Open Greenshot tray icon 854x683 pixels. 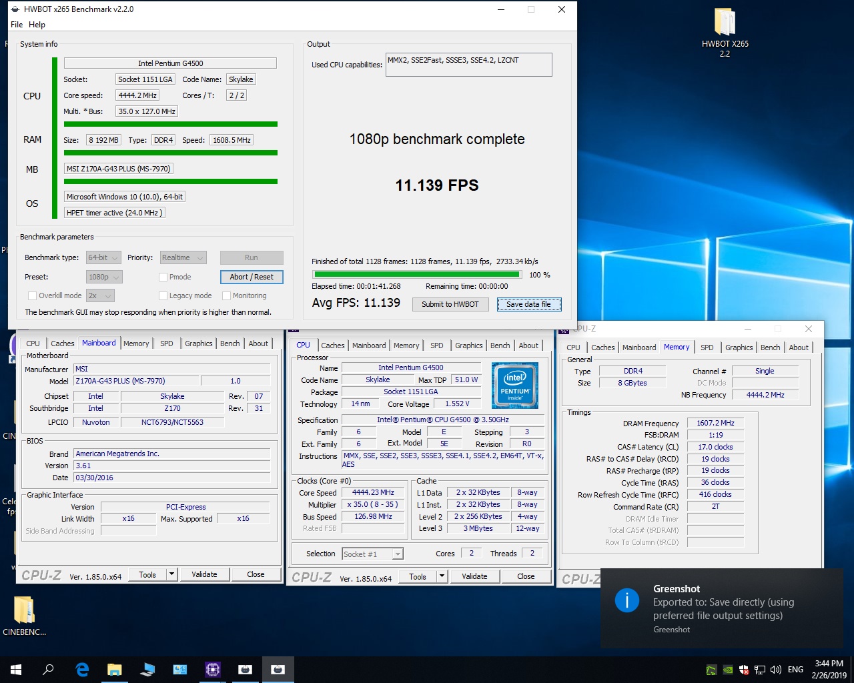tap(712, 670)
